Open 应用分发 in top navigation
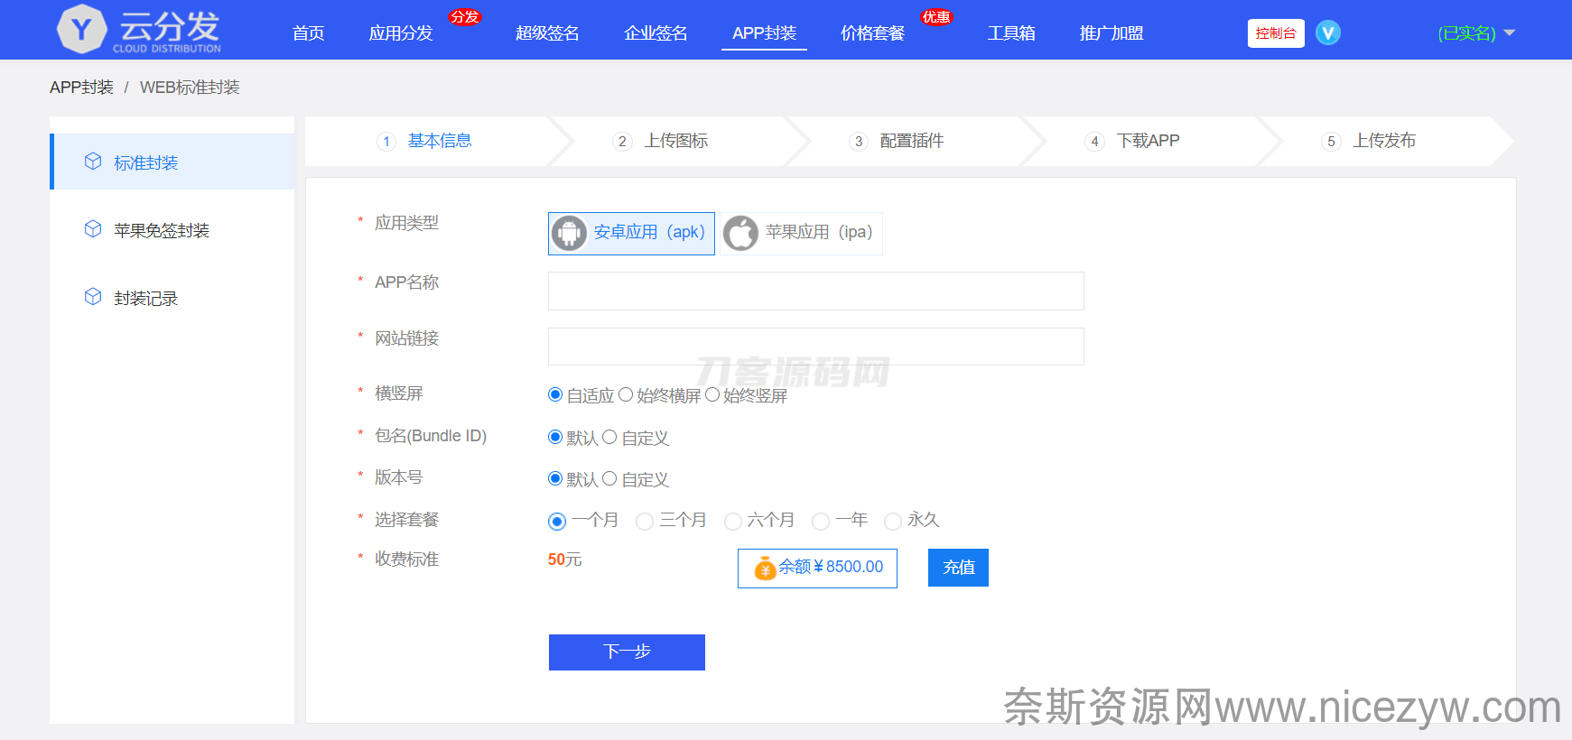Viewport: 1572px width, 740px height. (x=401, y=33)
